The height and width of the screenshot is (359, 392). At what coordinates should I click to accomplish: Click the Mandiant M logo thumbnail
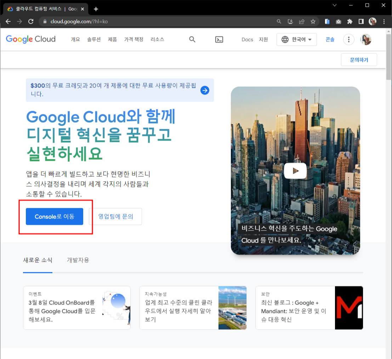point(349,308)
